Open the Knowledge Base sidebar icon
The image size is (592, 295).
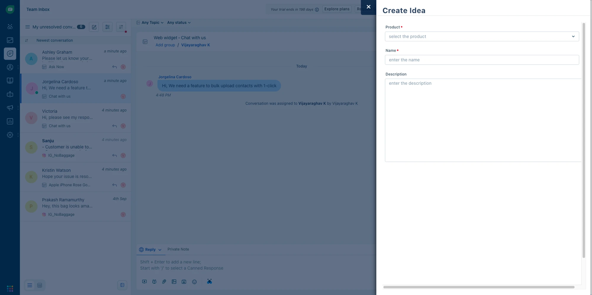[x=10, y=80]
